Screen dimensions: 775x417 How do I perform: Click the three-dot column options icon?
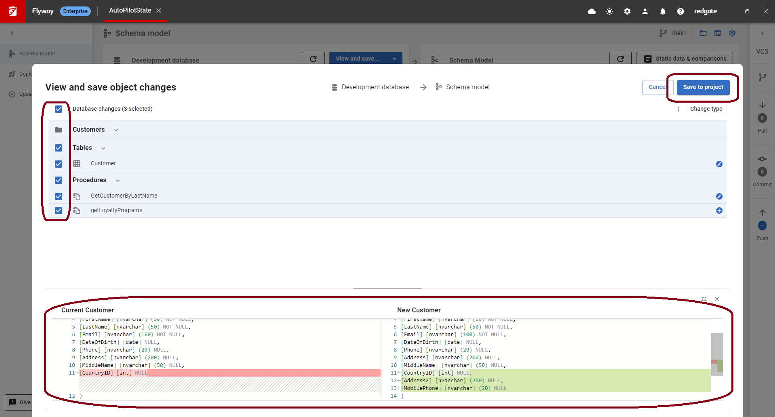(679, 109)
